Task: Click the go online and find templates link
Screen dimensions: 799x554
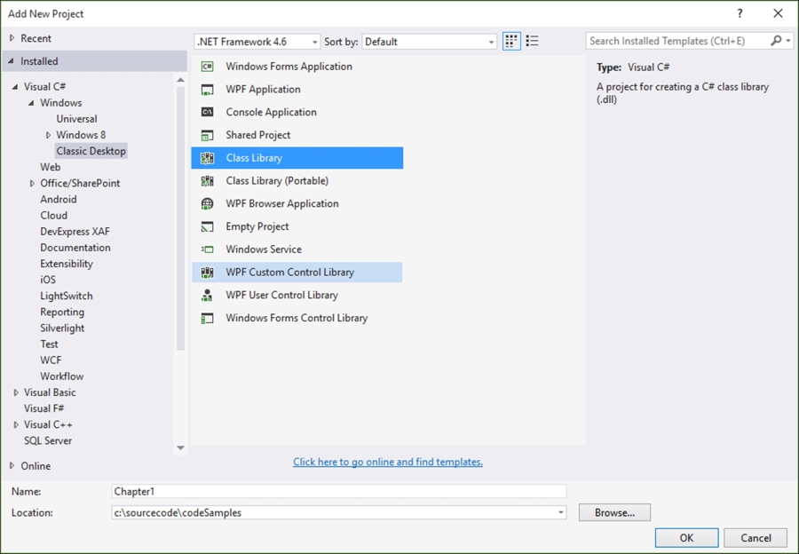Action: click(388, 463)
